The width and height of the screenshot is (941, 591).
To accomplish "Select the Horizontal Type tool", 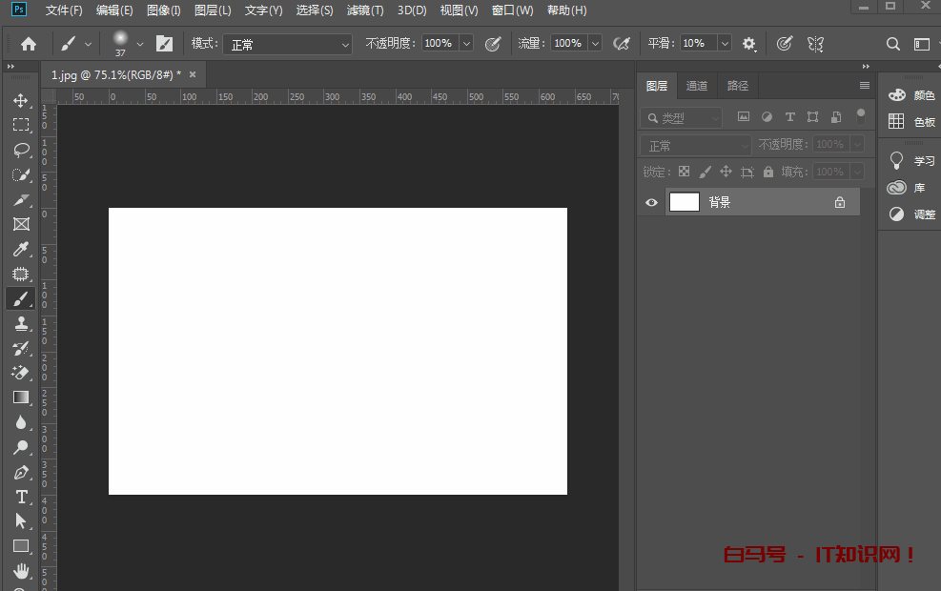I will coord(20,497).
